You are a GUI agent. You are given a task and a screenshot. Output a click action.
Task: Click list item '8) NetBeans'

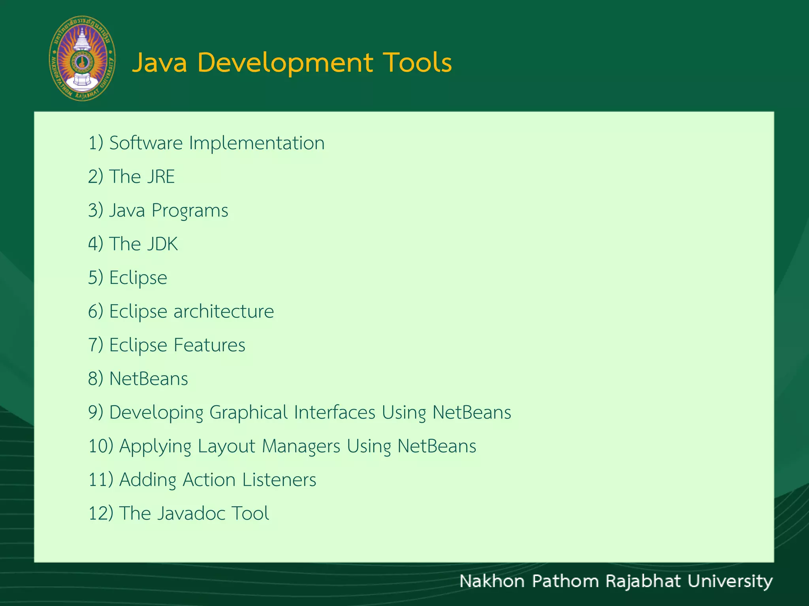pos(138,379)
